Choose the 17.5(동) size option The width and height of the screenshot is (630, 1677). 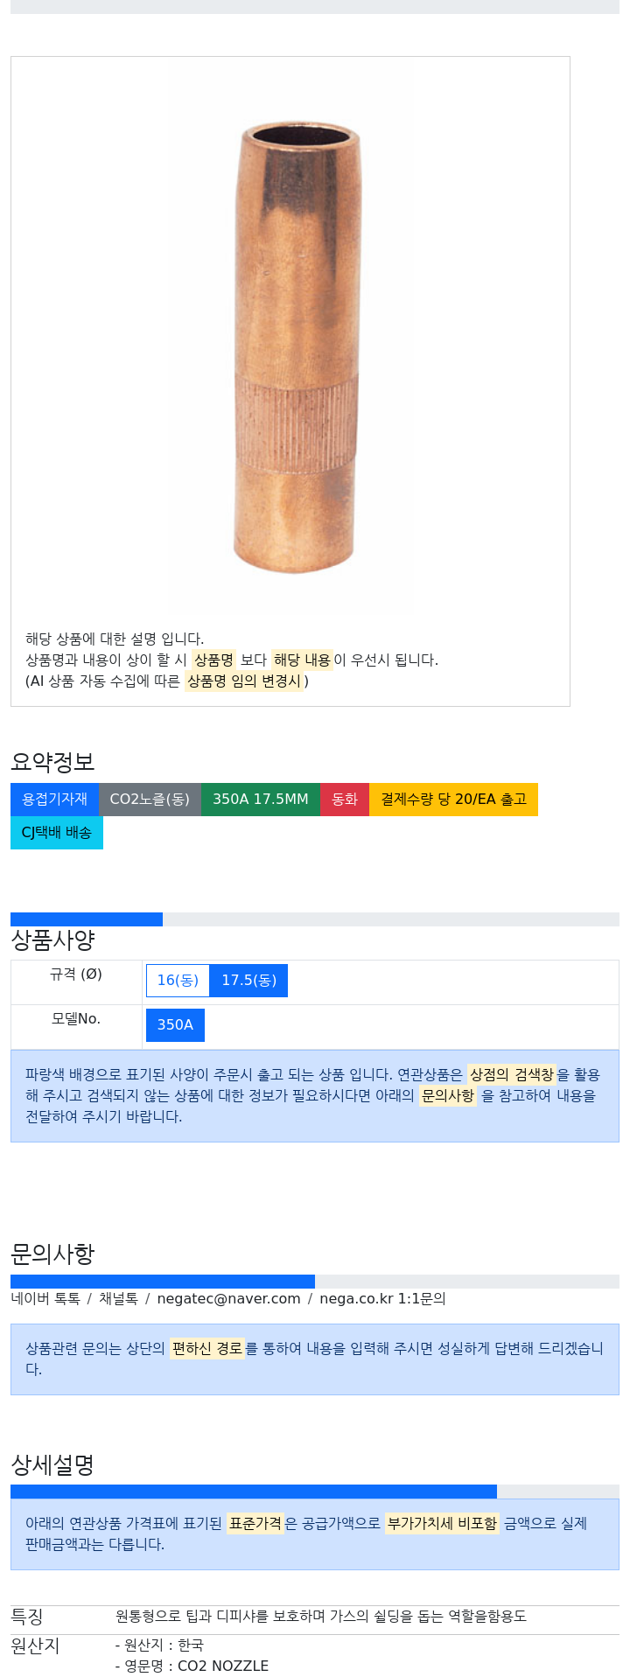coord(248,980)
